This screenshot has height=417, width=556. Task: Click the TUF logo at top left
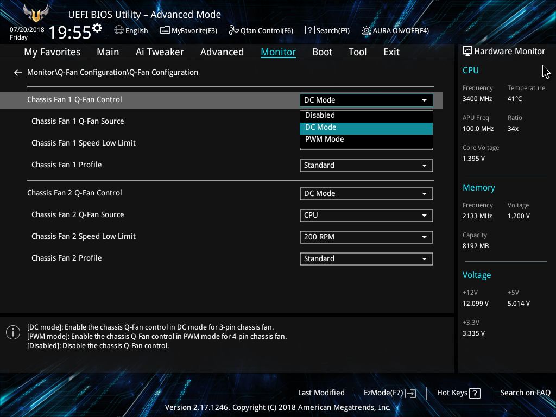coord(35,14)
